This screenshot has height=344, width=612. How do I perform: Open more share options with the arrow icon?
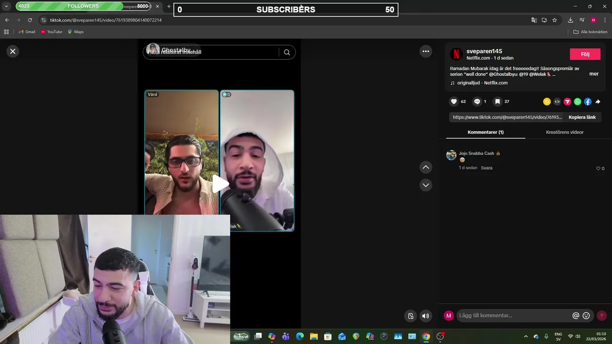coord(598,101)
